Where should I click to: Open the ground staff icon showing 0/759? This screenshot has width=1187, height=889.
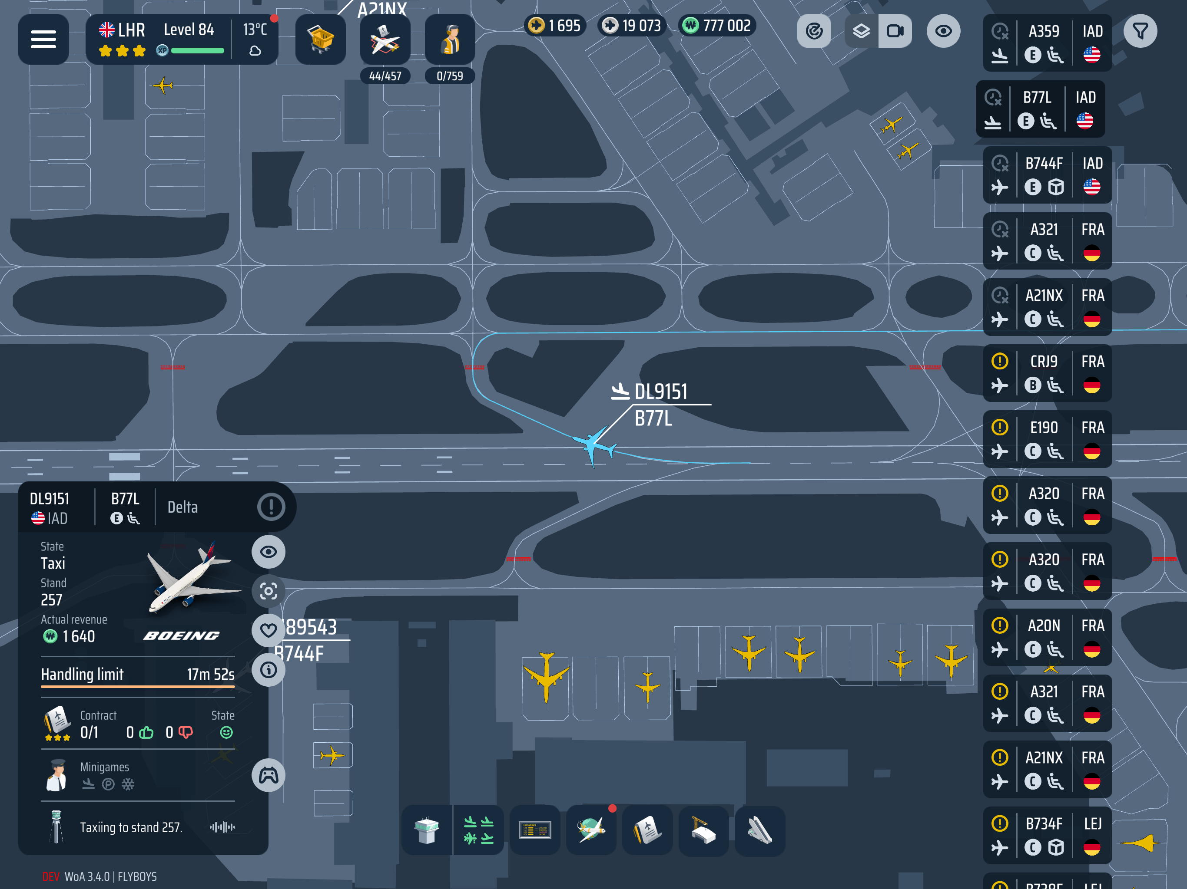tap(450, 39)
